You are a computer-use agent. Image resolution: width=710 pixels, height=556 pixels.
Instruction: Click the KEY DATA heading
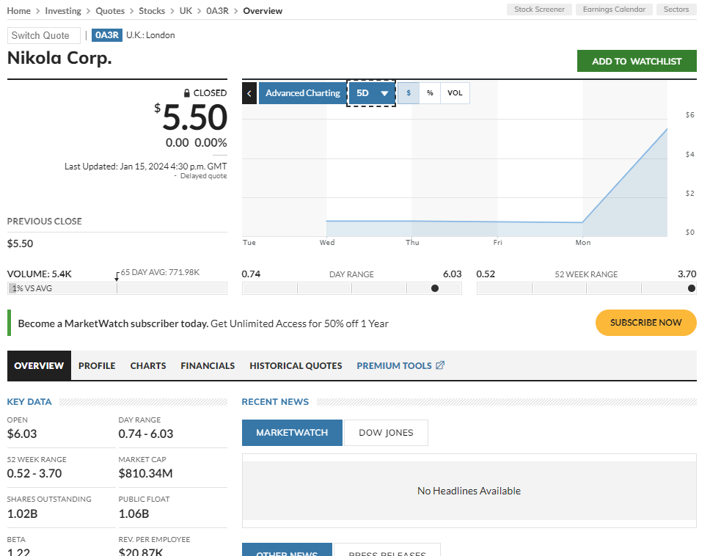click(x=29, y=402)
